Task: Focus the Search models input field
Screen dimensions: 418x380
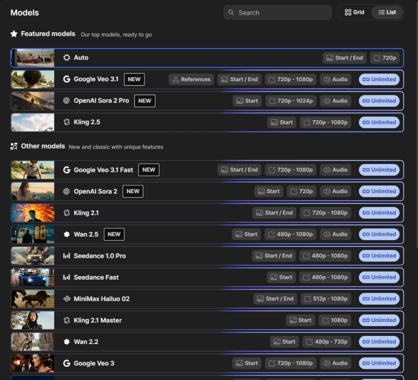Action: [x=277, y=12]
